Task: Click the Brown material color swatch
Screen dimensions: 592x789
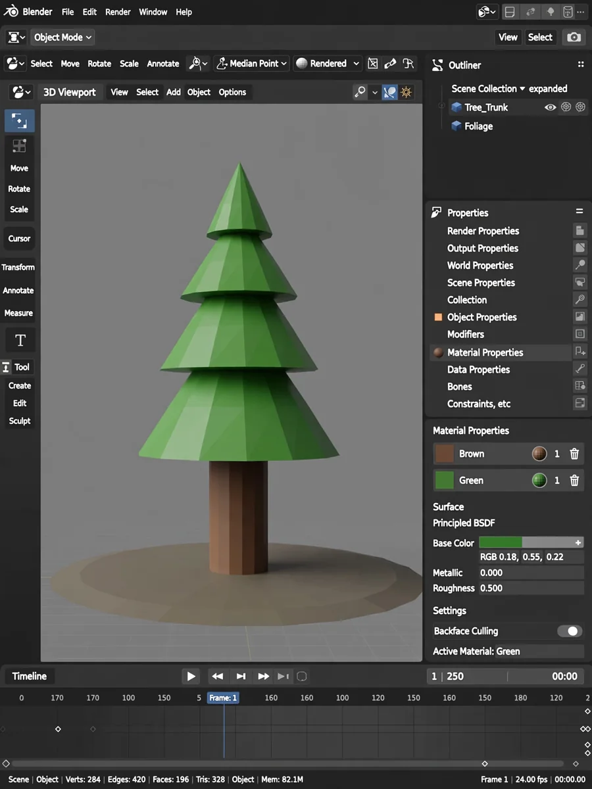Action: (x=445, y=454)
